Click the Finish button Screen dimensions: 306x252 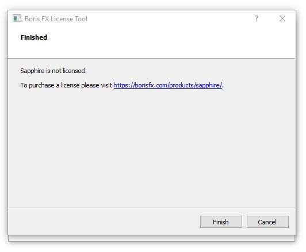(x=221, y=222)
